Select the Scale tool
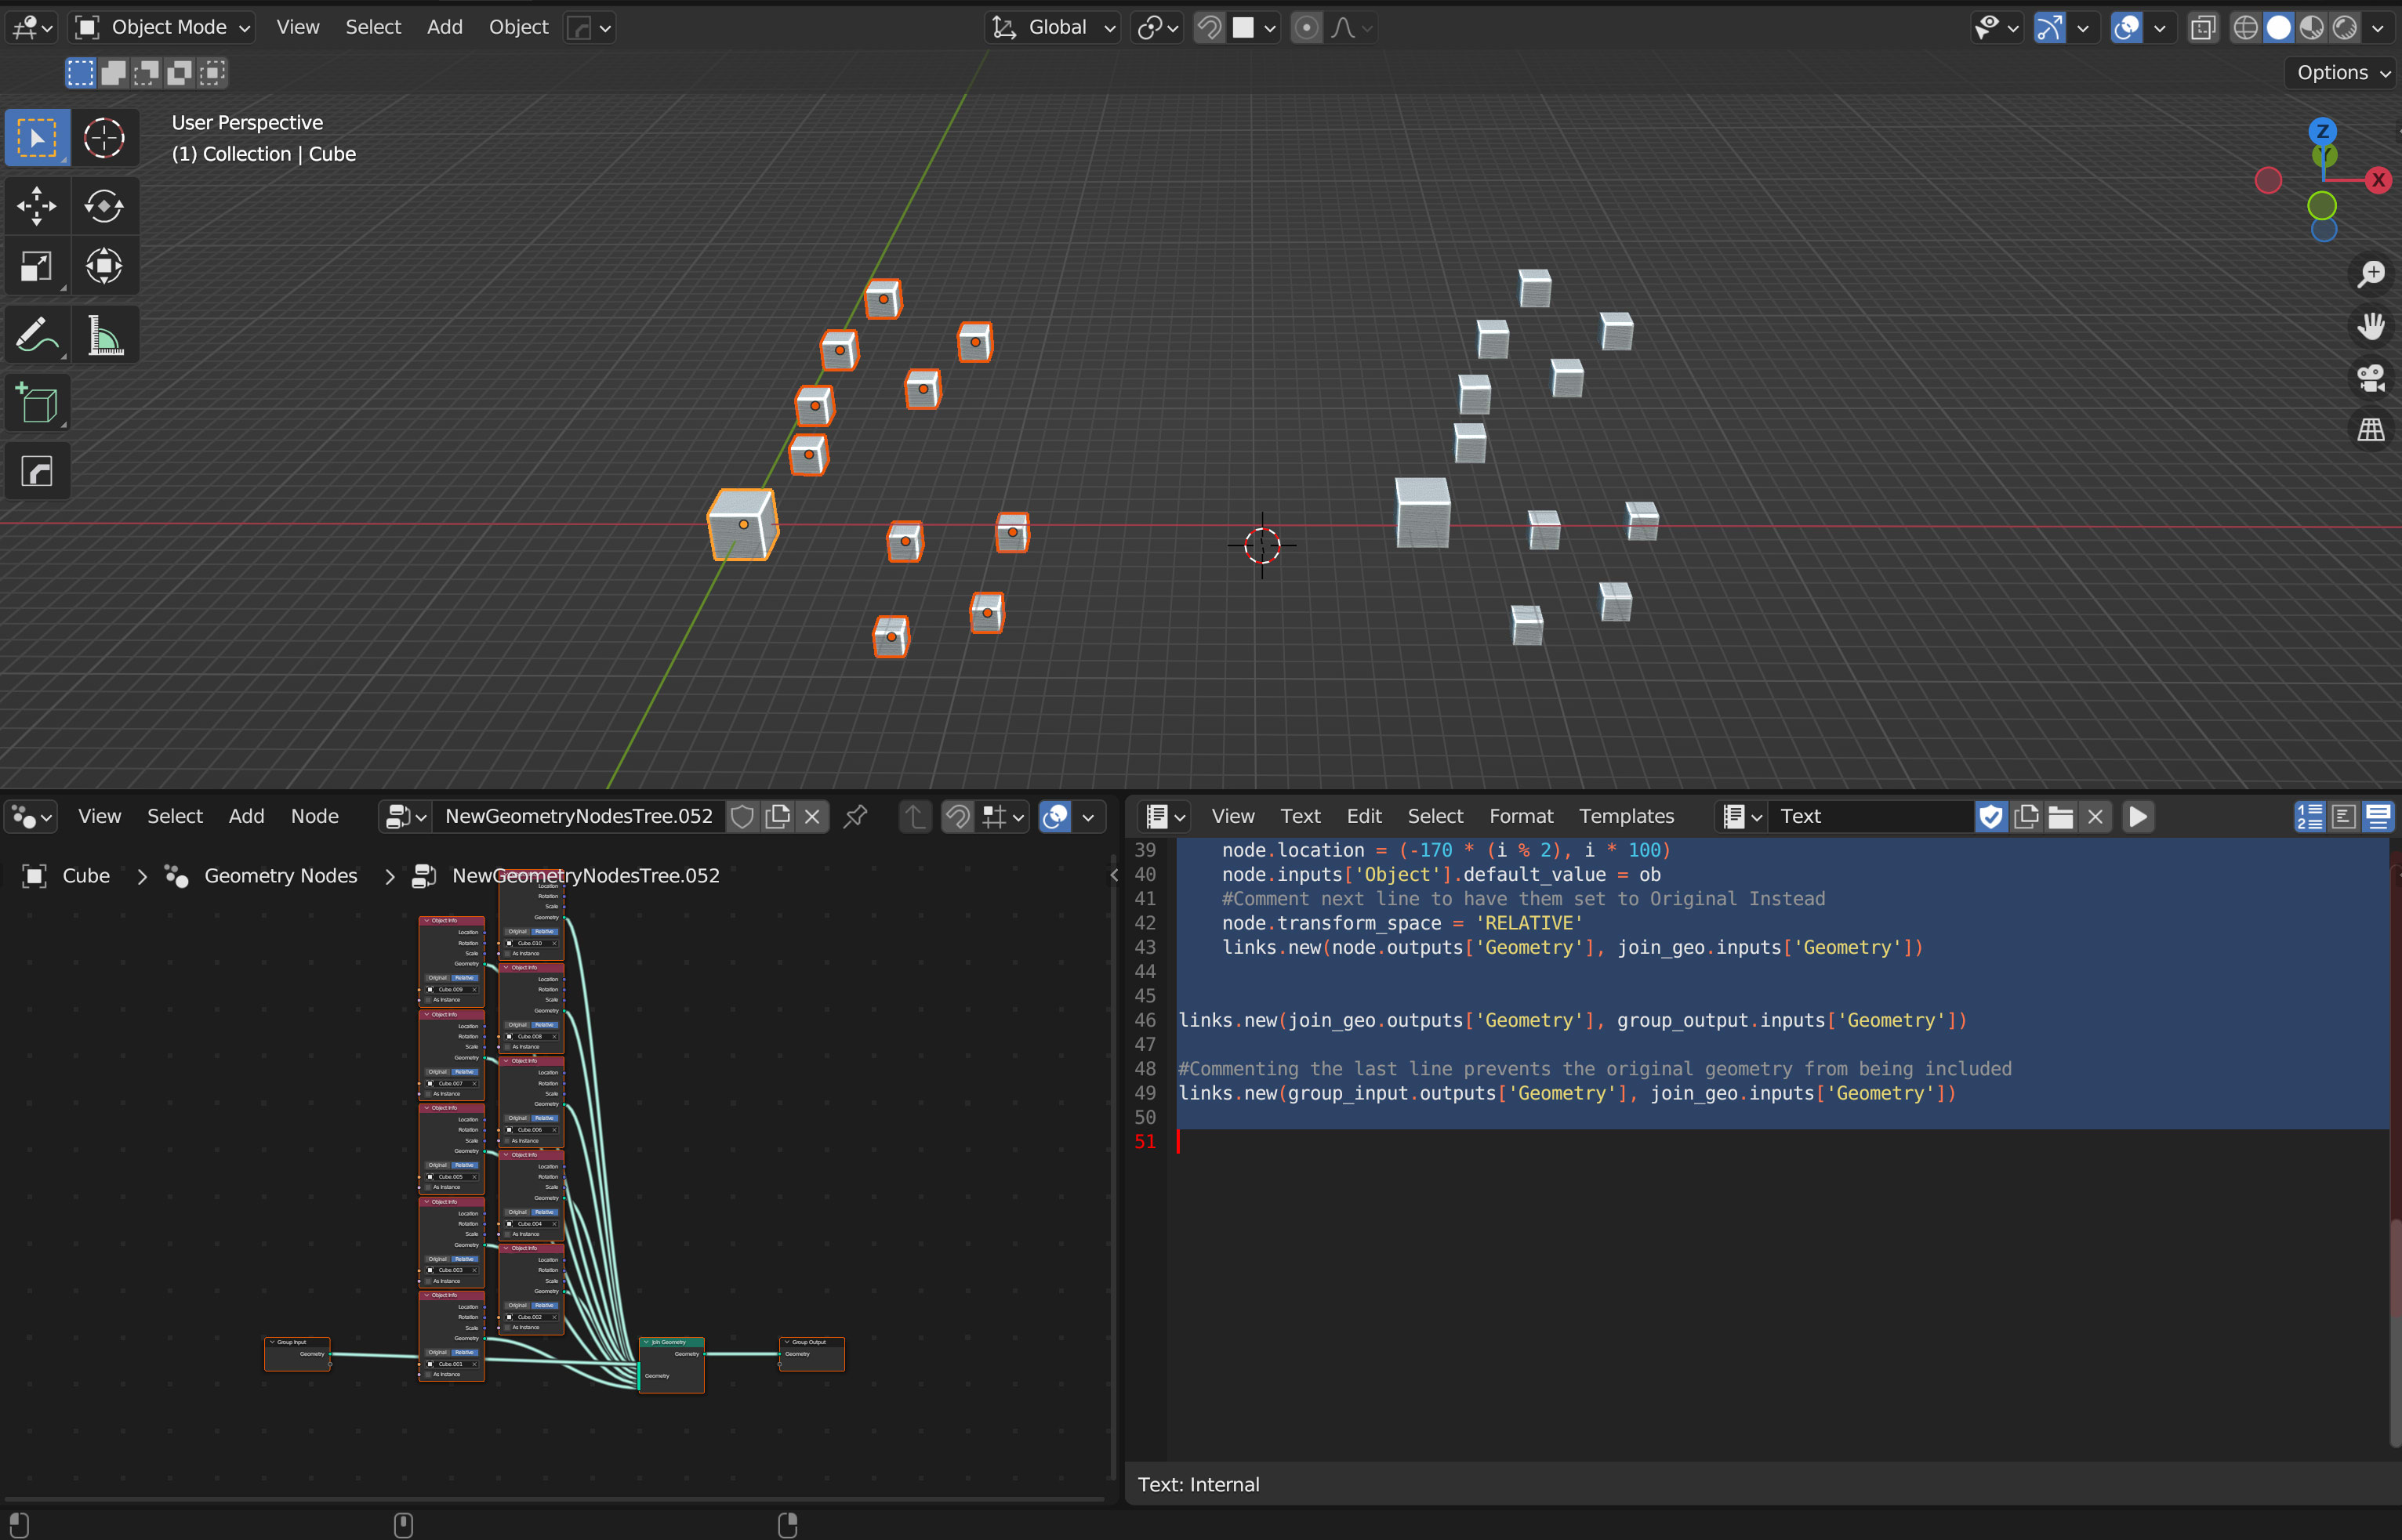The height and width of the screenshot is (1540, 2402). point(37,266)
